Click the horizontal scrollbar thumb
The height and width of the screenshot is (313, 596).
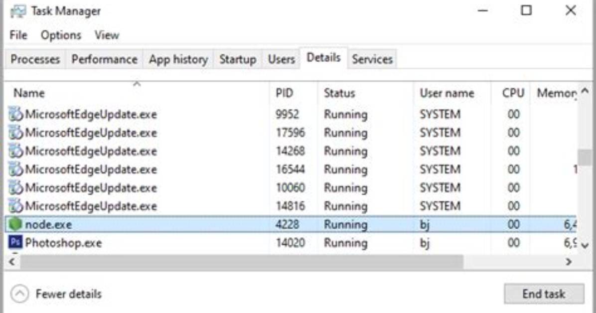(242, 262)
